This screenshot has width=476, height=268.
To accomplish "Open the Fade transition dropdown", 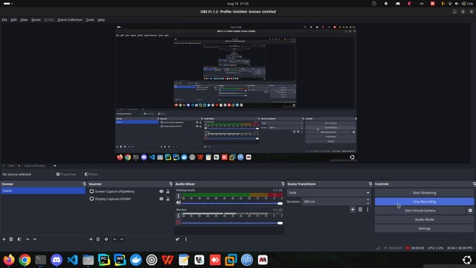I will pyautogui.click(x=329, y=193).
